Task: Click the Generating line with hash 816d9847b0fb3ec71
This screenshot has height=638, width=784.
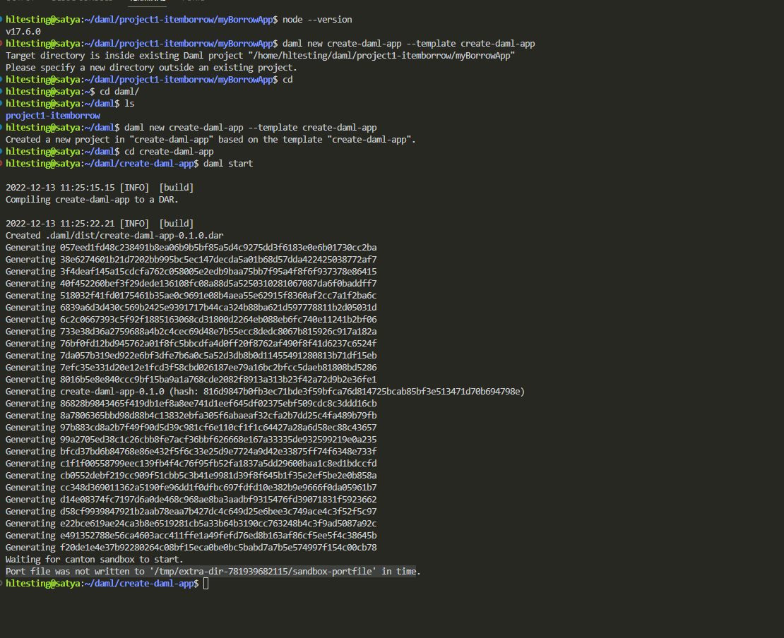Action: [x=265, y=392]
